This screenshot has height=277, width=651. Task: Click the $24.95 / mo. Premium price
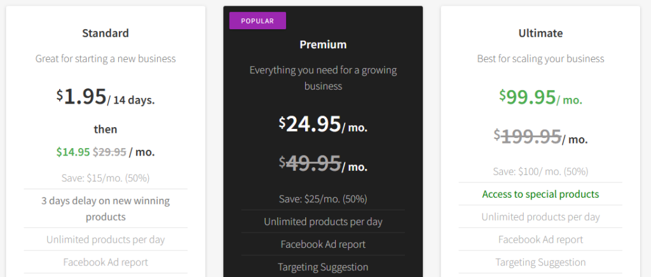pos(323,124)
